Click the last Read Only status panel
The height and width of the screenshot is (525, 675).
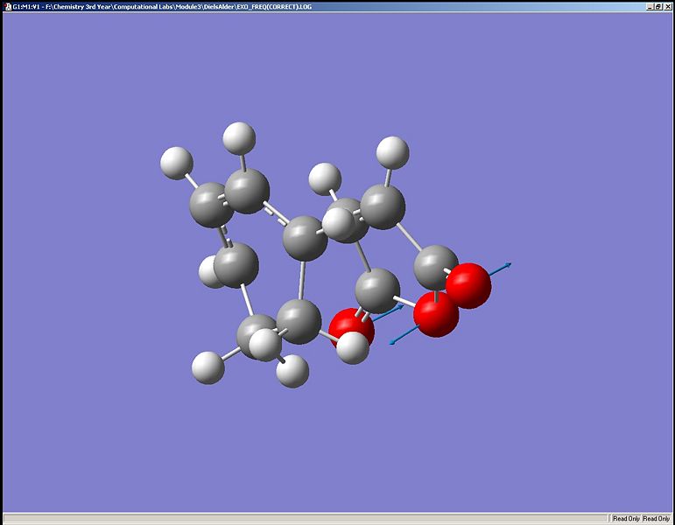pos(656,519)
